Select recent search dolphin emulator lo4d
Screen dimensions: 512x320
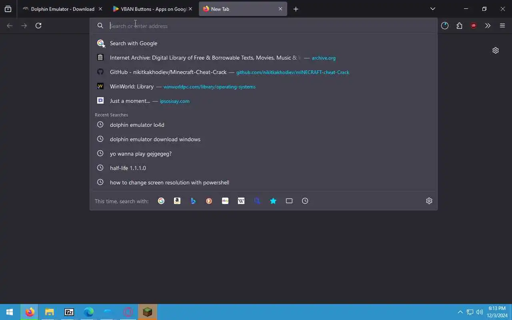tap(264, 125)
